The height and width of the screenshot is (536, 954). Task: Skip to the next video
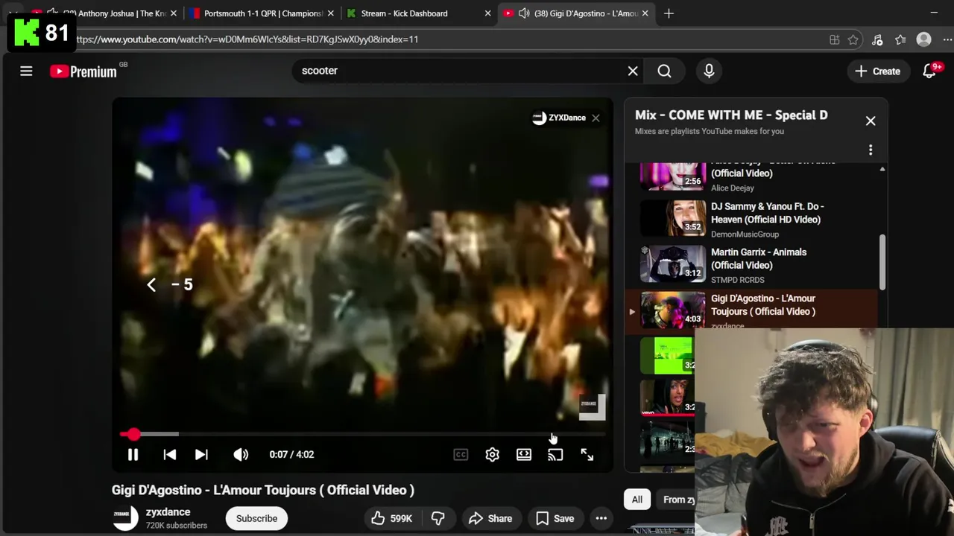[201, 454]
